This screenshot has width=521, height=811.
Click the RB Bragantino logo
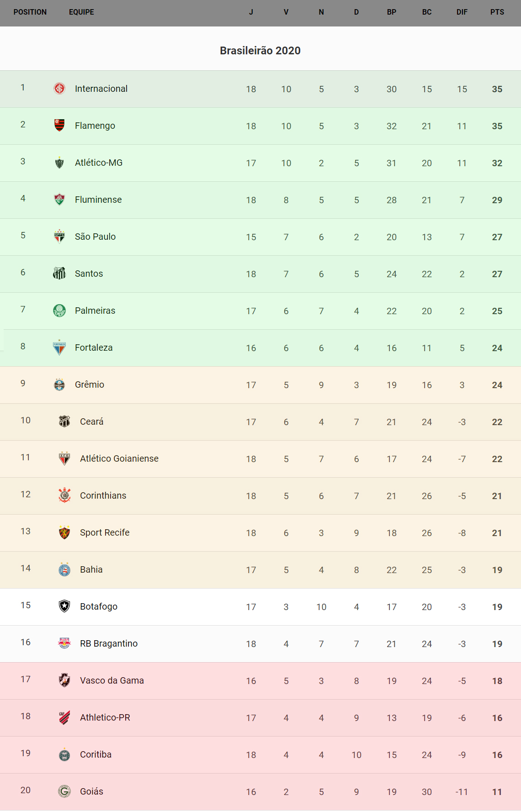(64, 643)
